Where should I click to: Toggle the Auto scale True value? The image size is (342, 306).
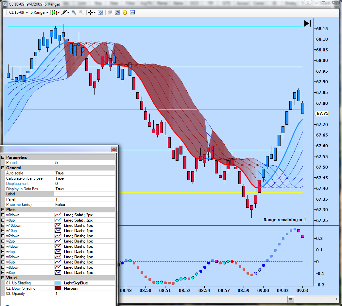85,173
